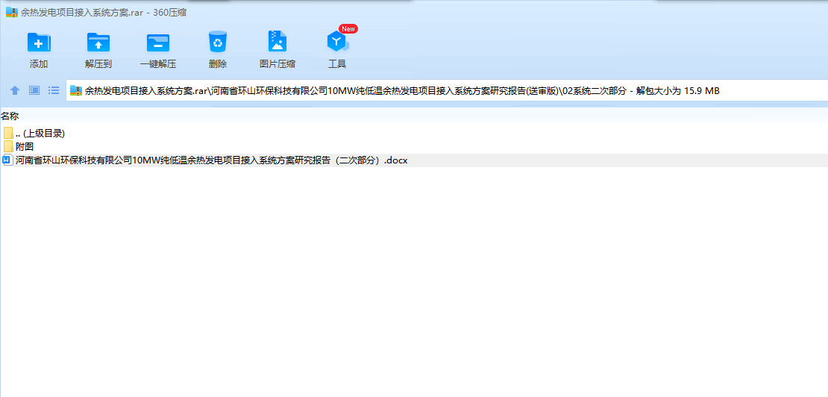The height and width of the screenshot is (397, 828).
Task: Select the .. (上级目录) row
Action: tap(414, 133)
